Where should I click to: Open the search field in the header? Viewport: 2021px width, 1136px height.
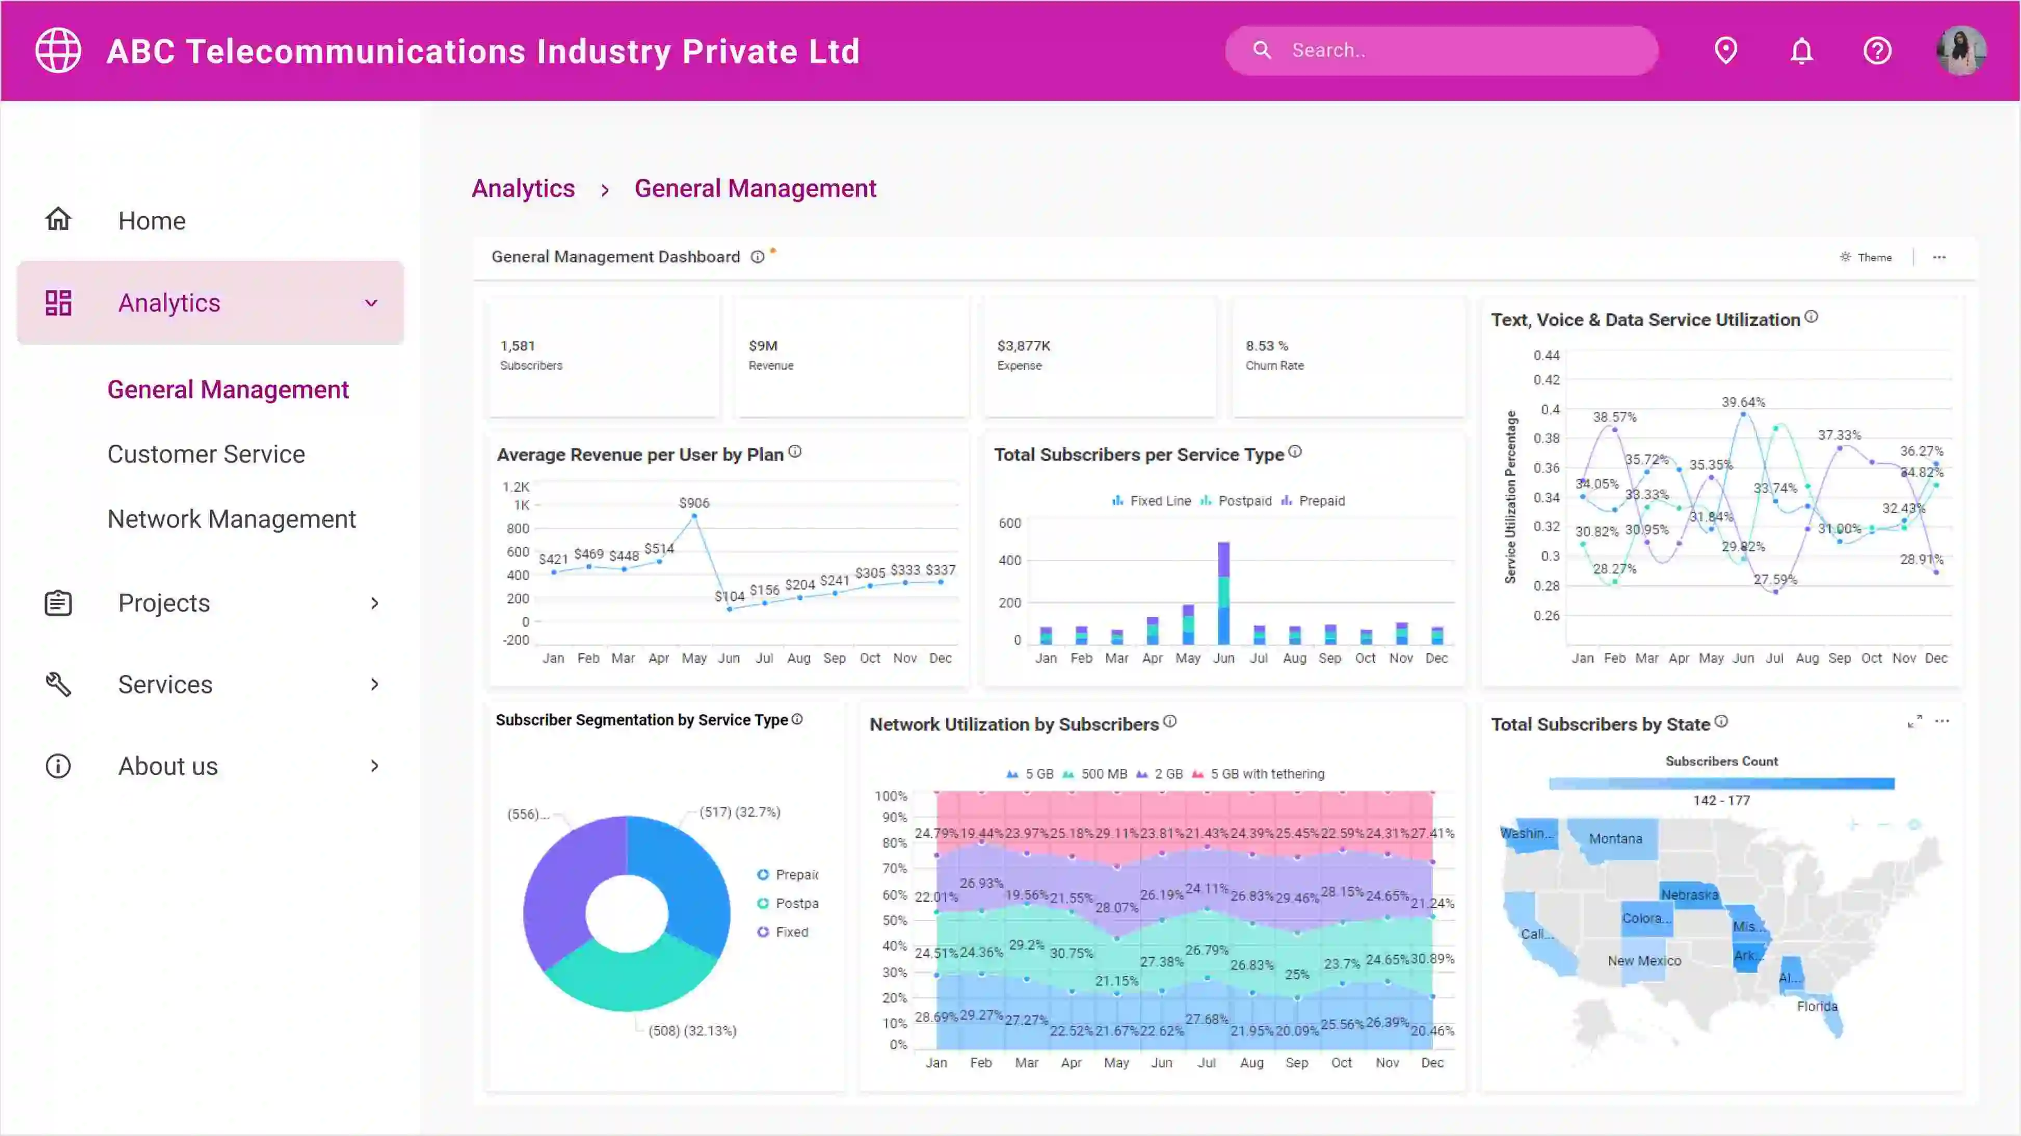[1442, 50]
